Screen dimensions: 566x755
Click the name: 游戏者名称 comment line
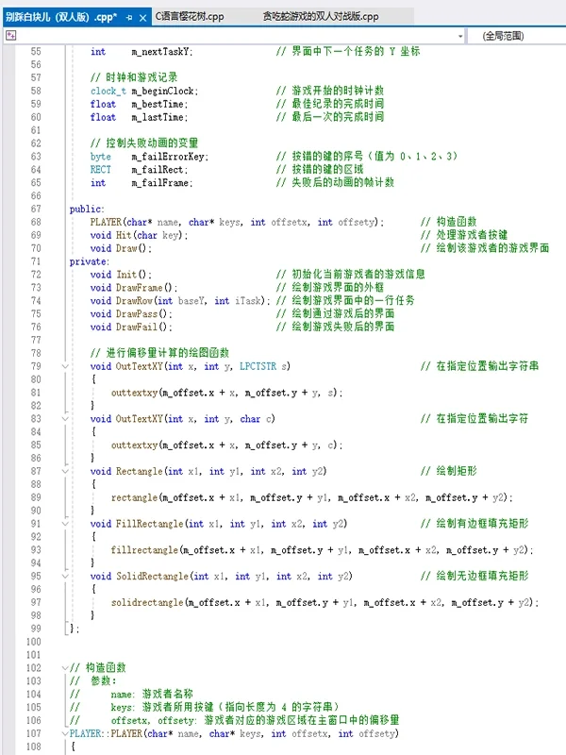tap(152, 695)
